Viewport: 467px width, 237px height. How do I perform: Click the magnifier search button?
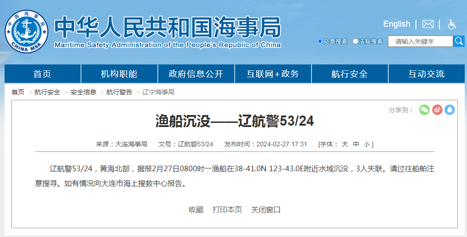coord(459,41)
